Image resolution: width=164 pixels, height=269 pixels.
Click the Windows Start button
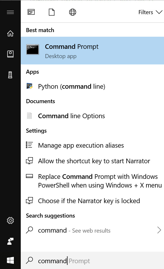click(x=10, y=260)
